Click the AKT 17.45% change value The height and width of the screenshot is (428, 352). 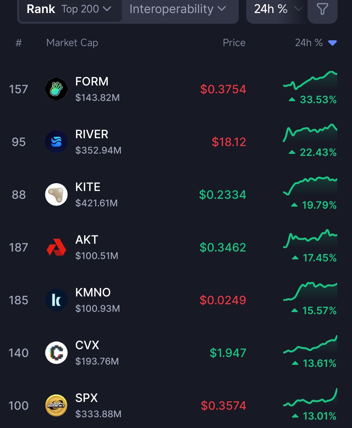[319, 258]
